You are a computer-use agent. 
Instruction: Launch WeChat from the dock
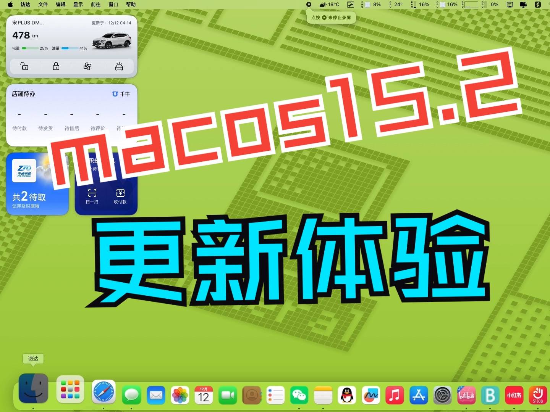coord(299,395)
